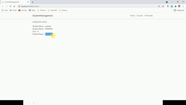Click the address bar URL localhost:50006/student
The width and height of the screenshot is (186, 105).
coord(30,6)
